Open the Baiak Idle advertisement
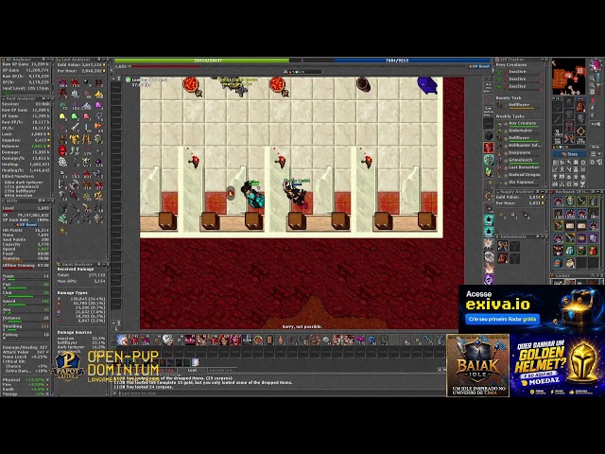The image size is (605, 454). pos(477,365)
